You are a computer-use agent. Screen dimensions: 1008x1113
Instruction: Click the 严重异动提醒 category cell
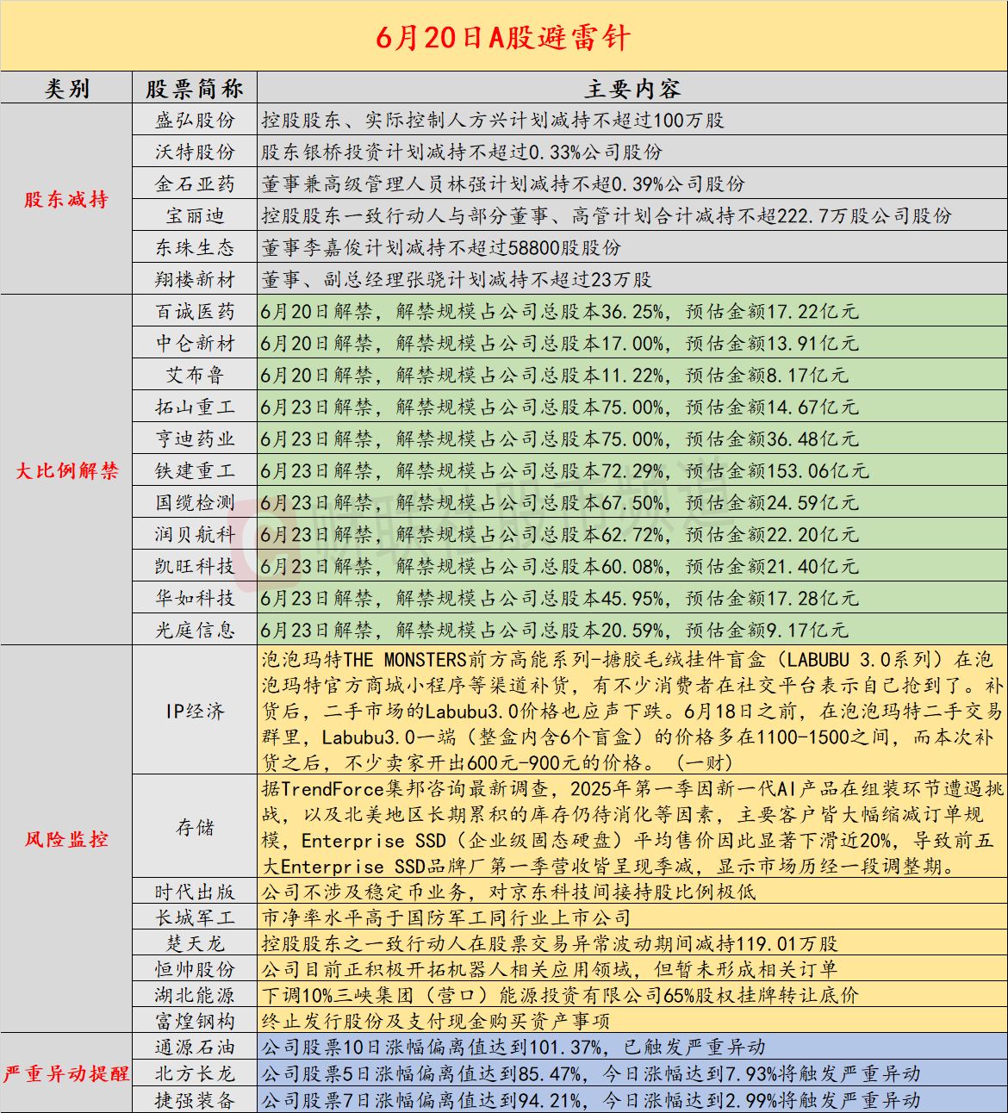pos(66,1073)
